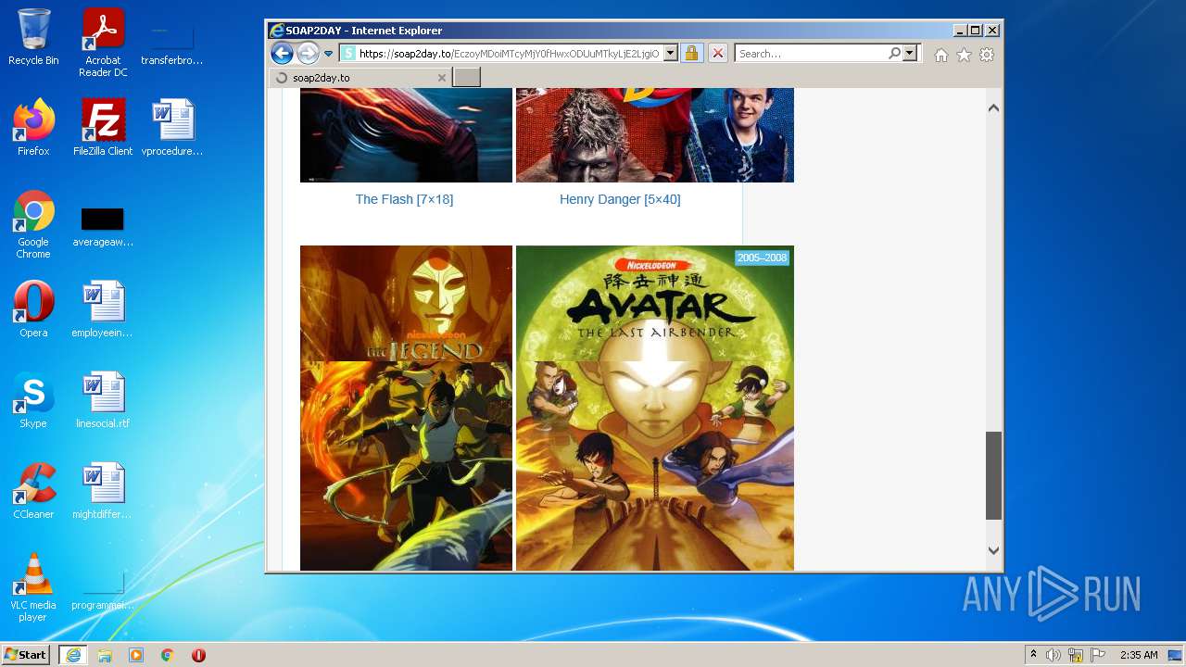Click the Internet Explorer back arrow button

pos(282,53)
